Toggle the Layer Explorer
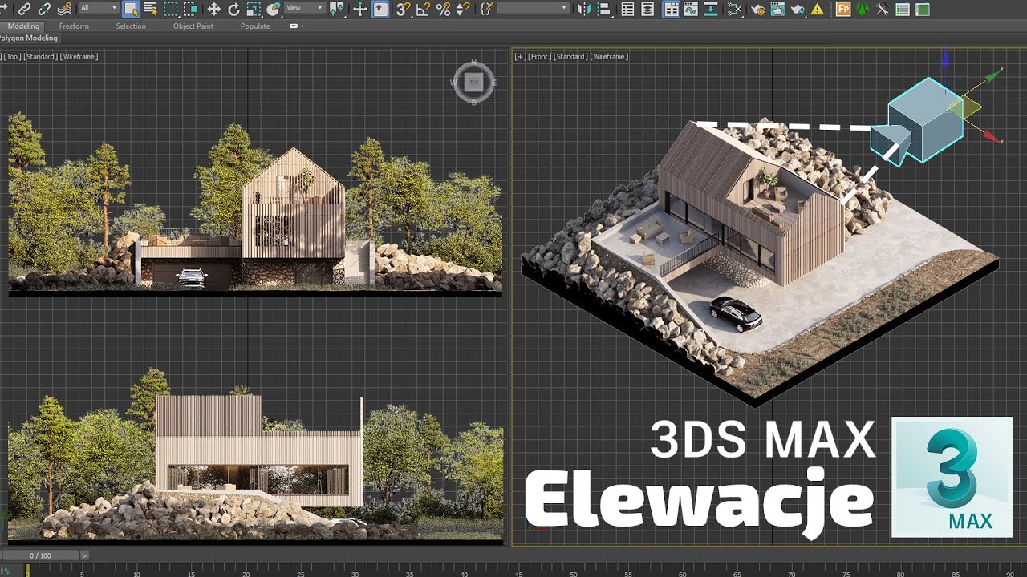Viewport: 1027px width, 577px height. 647,9
